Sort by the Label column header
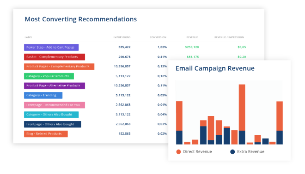305x174 pixels. 28,37
